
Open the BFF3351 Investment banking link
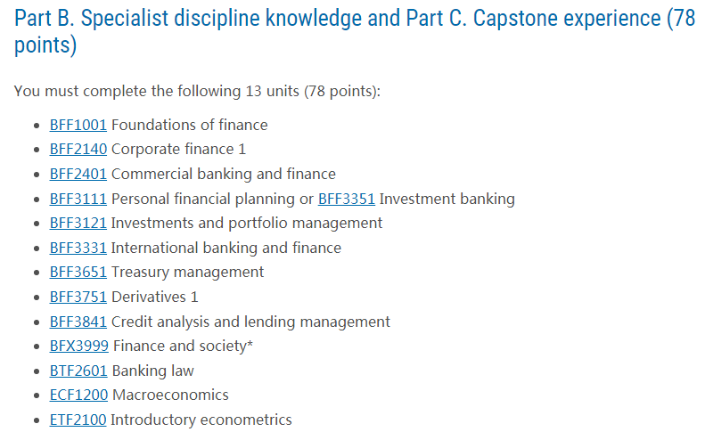(347, 199)
